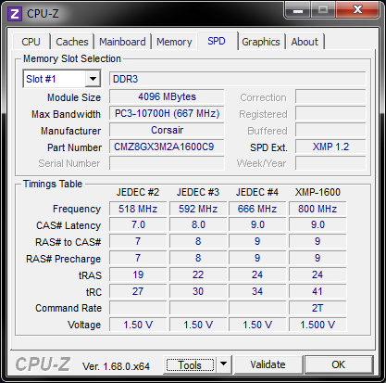Click the SPD tab
The image size is (386, 383).
coord(217,41)
